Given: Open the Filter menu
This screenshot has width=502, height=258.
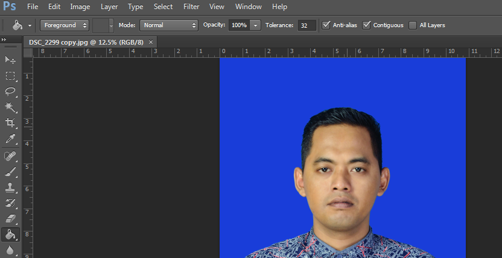Looking at the screenshot, I should pyautogui.click(x=191, y=7).
